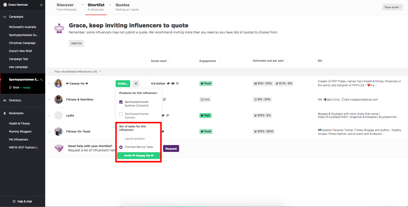Click Lydia's Twitter reach icon

tap(163, 115)
